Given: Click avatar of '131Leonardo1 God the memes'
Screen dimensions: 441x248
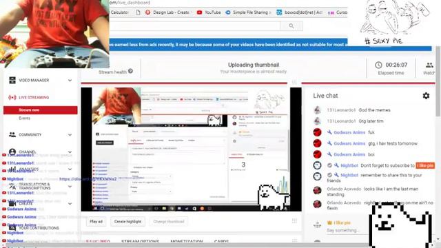Looking at the screenshot, I should tap(317, 110).
